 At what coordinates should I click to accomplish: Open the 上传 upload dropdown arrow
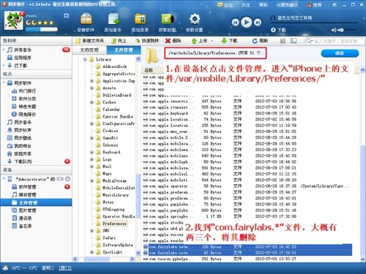[212, 41]
